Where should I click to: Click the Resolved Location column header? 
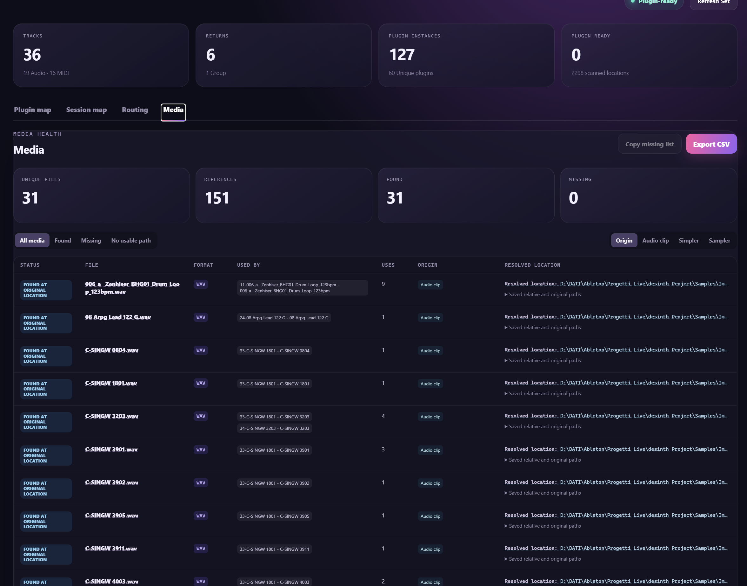click(x=532, y=265)
